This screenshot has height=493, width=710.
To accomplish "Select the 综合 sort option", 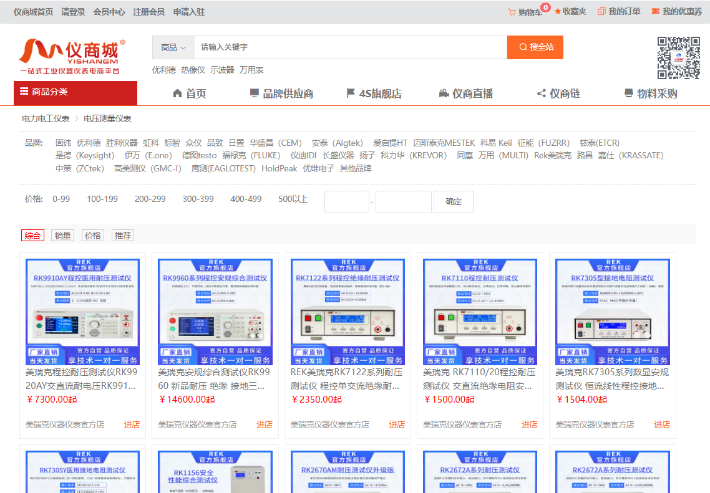I will tap(32, 236).
